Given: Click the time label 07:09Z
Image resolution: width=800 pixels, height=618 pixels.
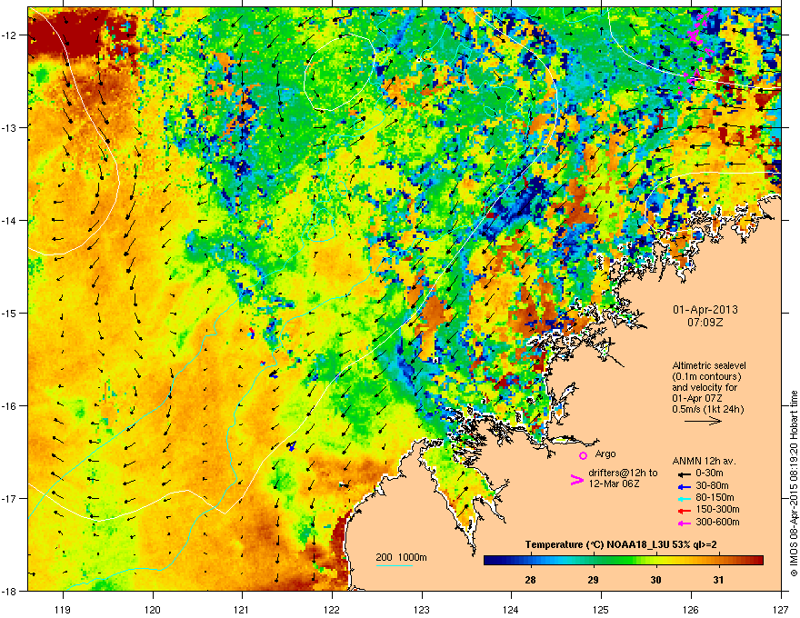Looking at the screenshot, I should (x=705, y=323).
